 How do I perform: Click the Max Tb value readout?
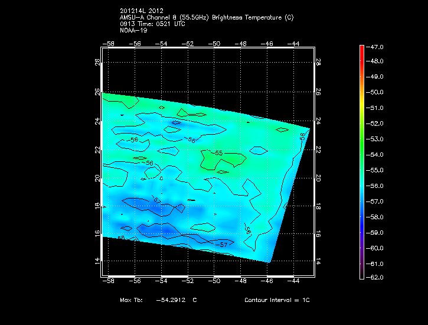158,300
